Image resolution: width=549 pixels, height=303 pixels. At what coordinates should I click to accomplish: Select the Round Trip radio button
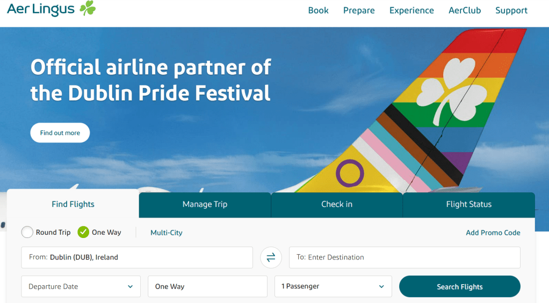(27, 233)
